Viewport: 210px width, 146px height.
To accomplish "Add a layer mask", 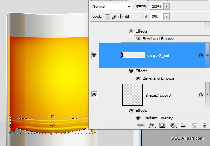I will click(x=162, y=125).
